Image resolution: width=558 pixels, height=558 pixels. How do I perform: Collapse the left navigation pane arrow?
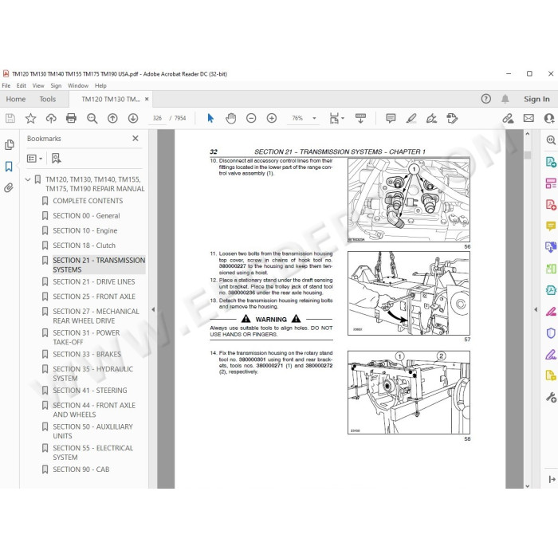[x=153, y=309]
